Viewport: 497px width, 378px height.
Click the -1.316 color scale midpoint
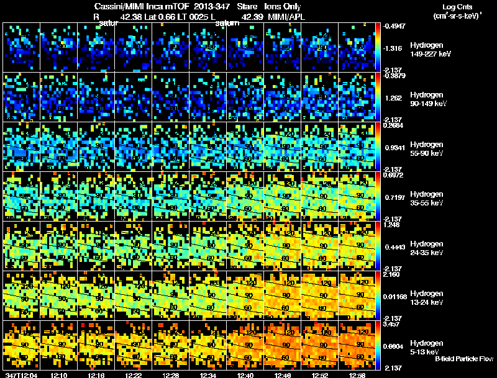click(x=393, y=48)
